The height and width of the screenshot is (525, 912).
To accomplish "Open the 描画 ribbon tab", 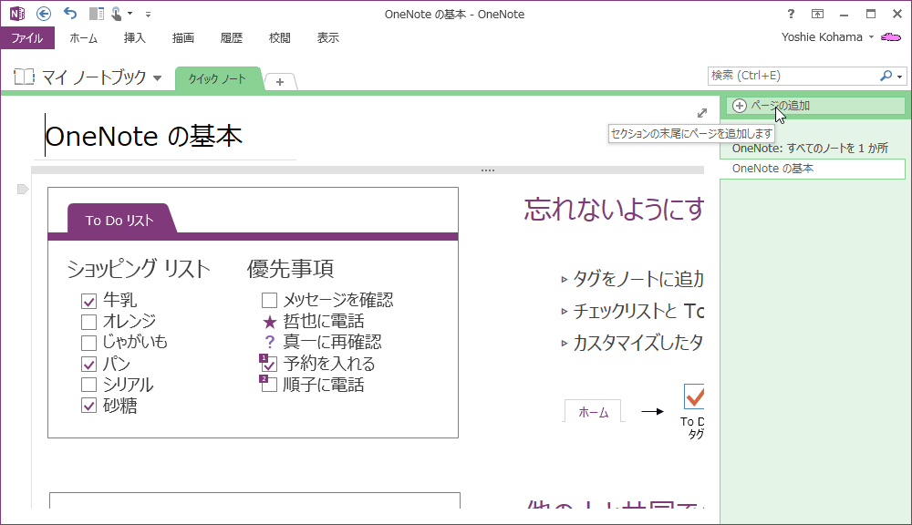I will pos(183,37).
